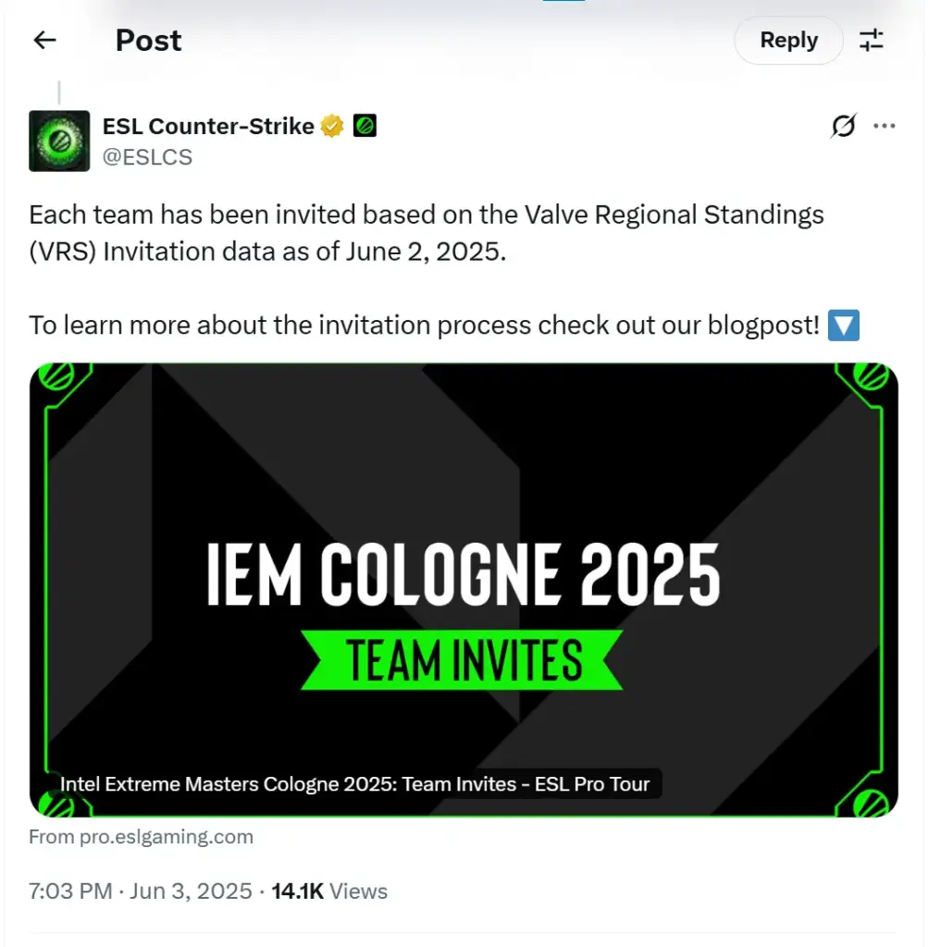Open the ESL Counter-Strike profile avatar
This screenshot has width=928, height=947.
pyautogui.click(x=59, y=141)
